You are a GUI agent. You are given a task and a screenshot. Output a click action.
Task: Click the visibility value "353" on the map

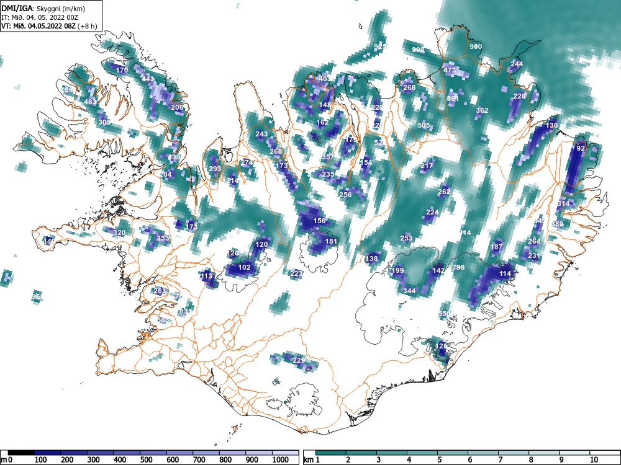click(163, 238)
